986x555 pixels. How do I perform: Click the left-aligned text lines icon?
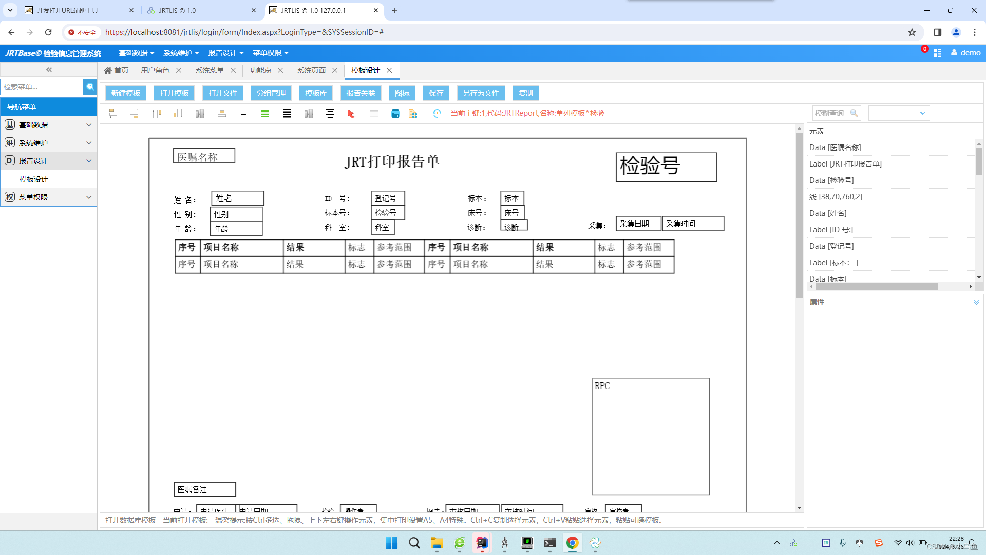tap(243, 114)
